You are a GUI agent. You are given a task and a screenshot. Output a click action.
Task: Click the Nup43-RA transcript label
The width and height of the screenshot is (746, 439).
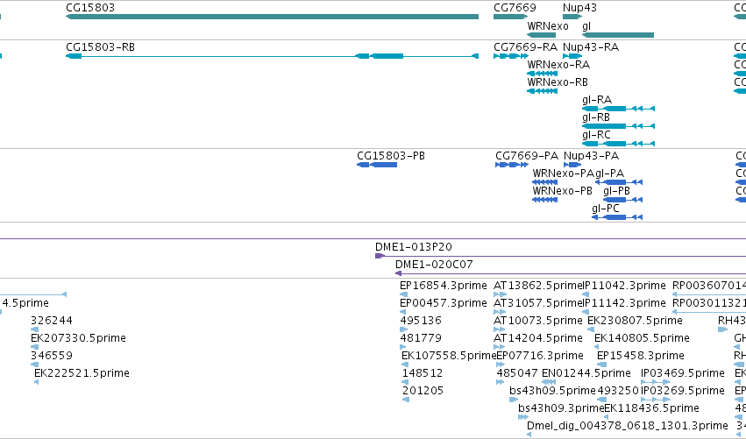click(591, 47)
